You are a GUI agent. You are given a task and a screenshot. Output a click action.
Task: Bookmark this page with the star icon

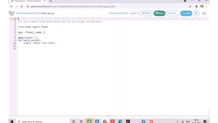190,6
